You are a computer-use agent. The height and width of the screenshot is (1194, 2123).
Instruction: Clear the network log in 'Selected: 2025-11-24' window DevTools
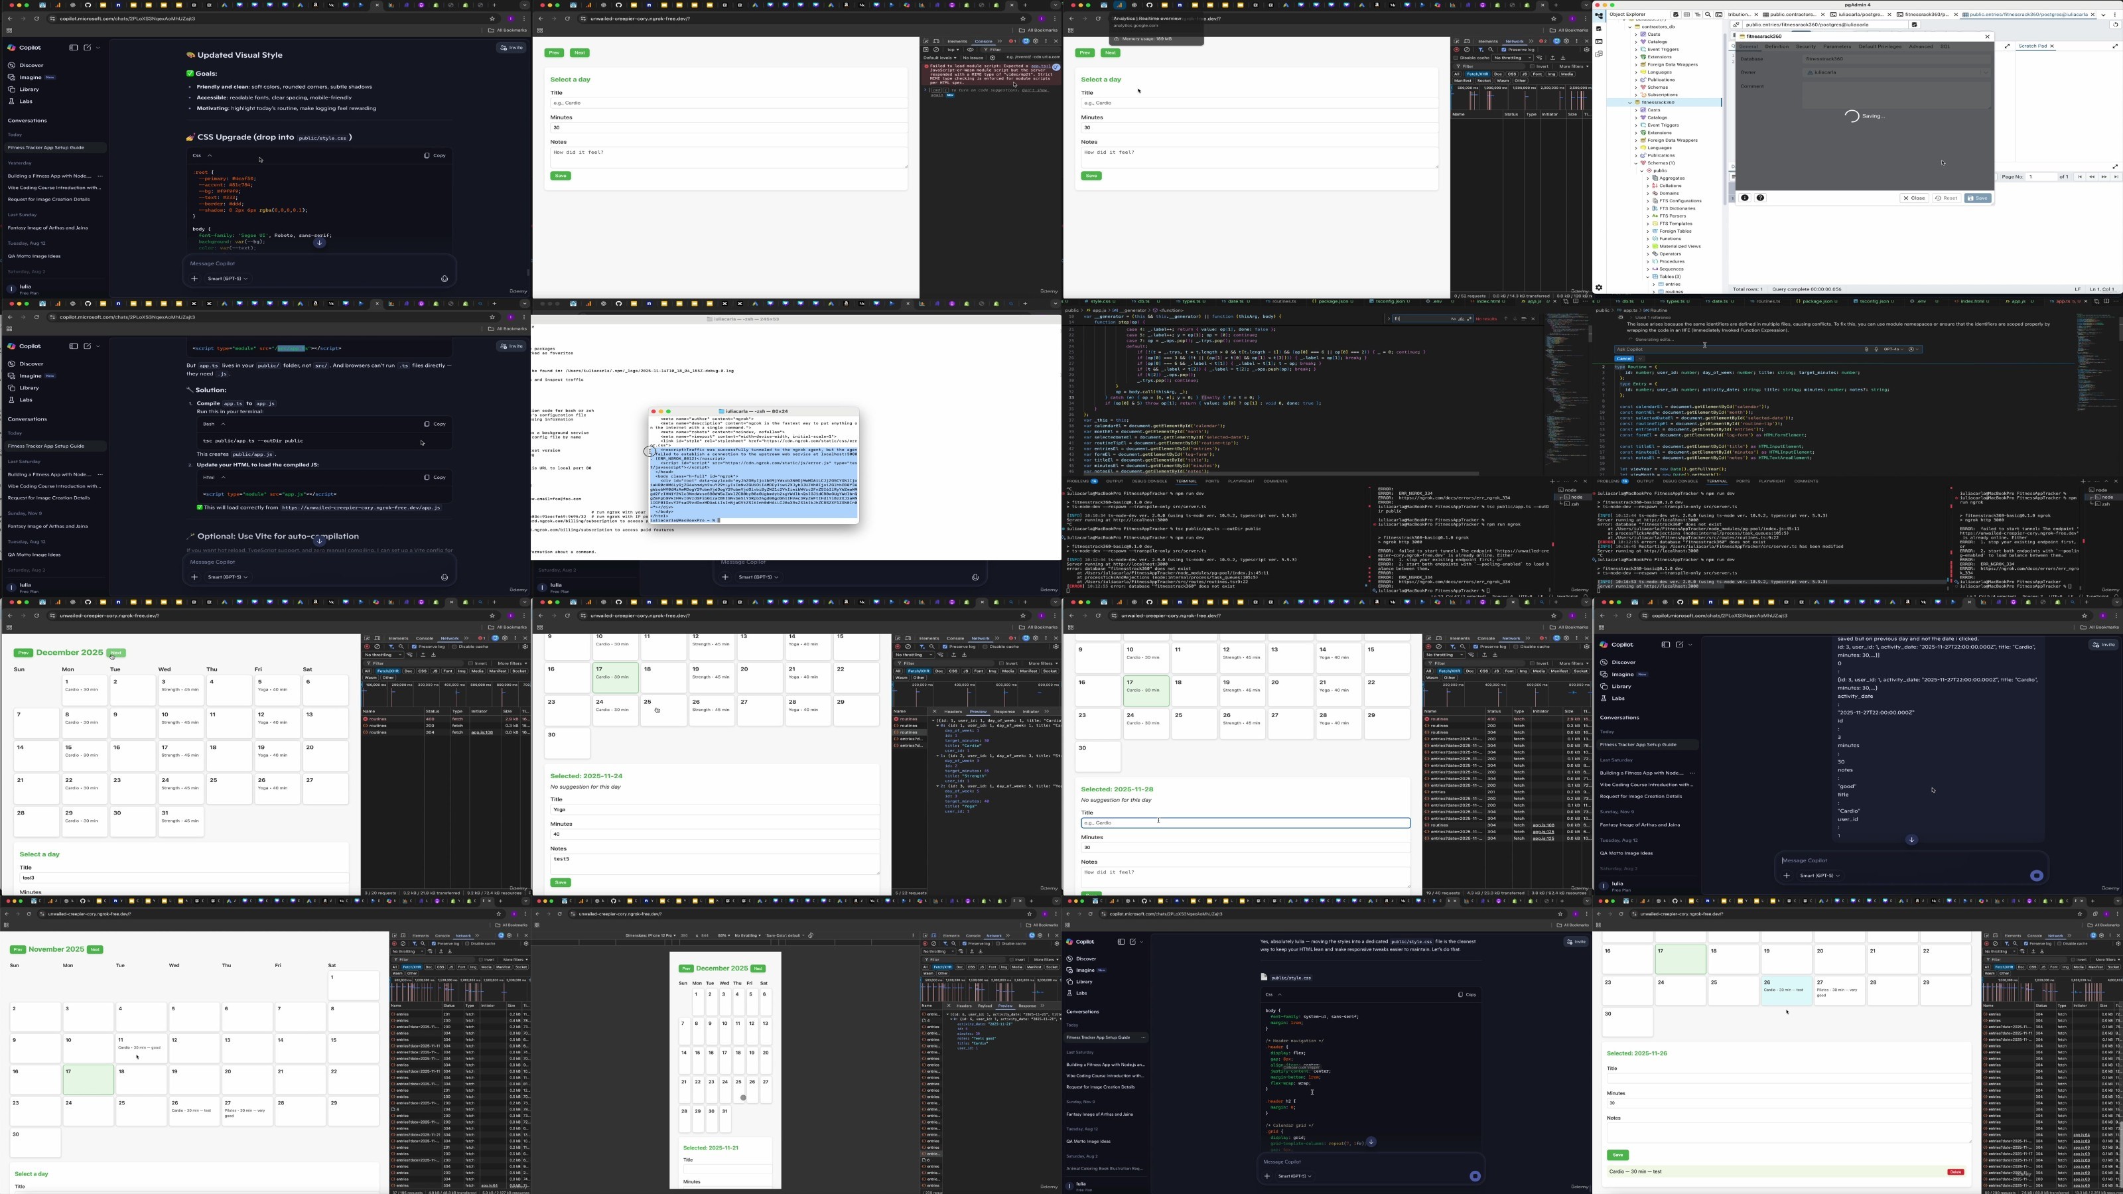(908, 647)
